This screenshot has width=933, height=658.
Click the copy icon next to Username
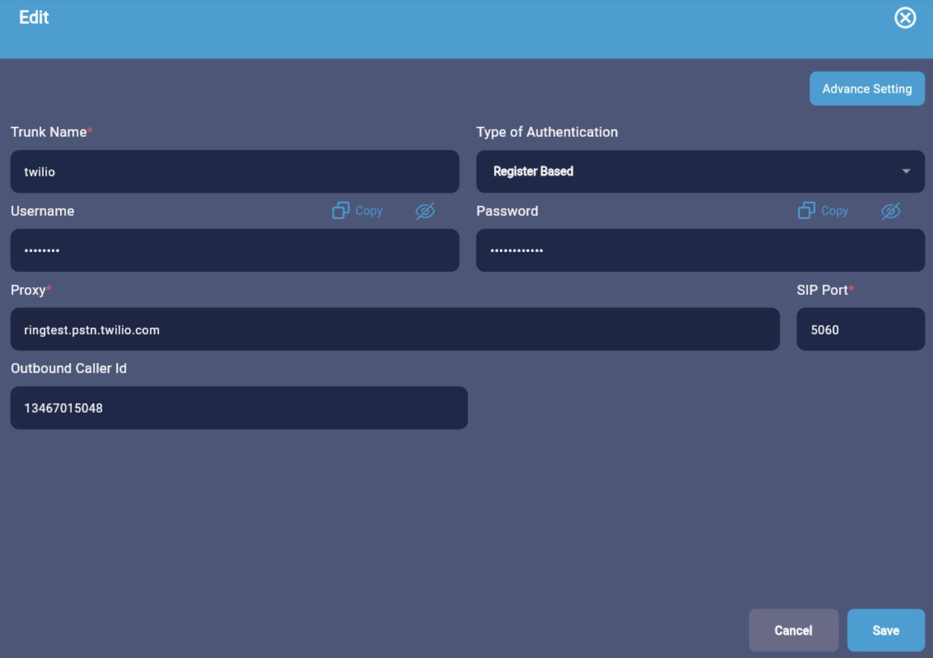pos(342,211)
